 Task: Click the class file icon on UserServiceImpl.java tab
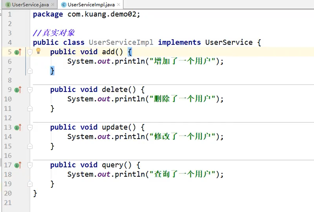point(64,5)
